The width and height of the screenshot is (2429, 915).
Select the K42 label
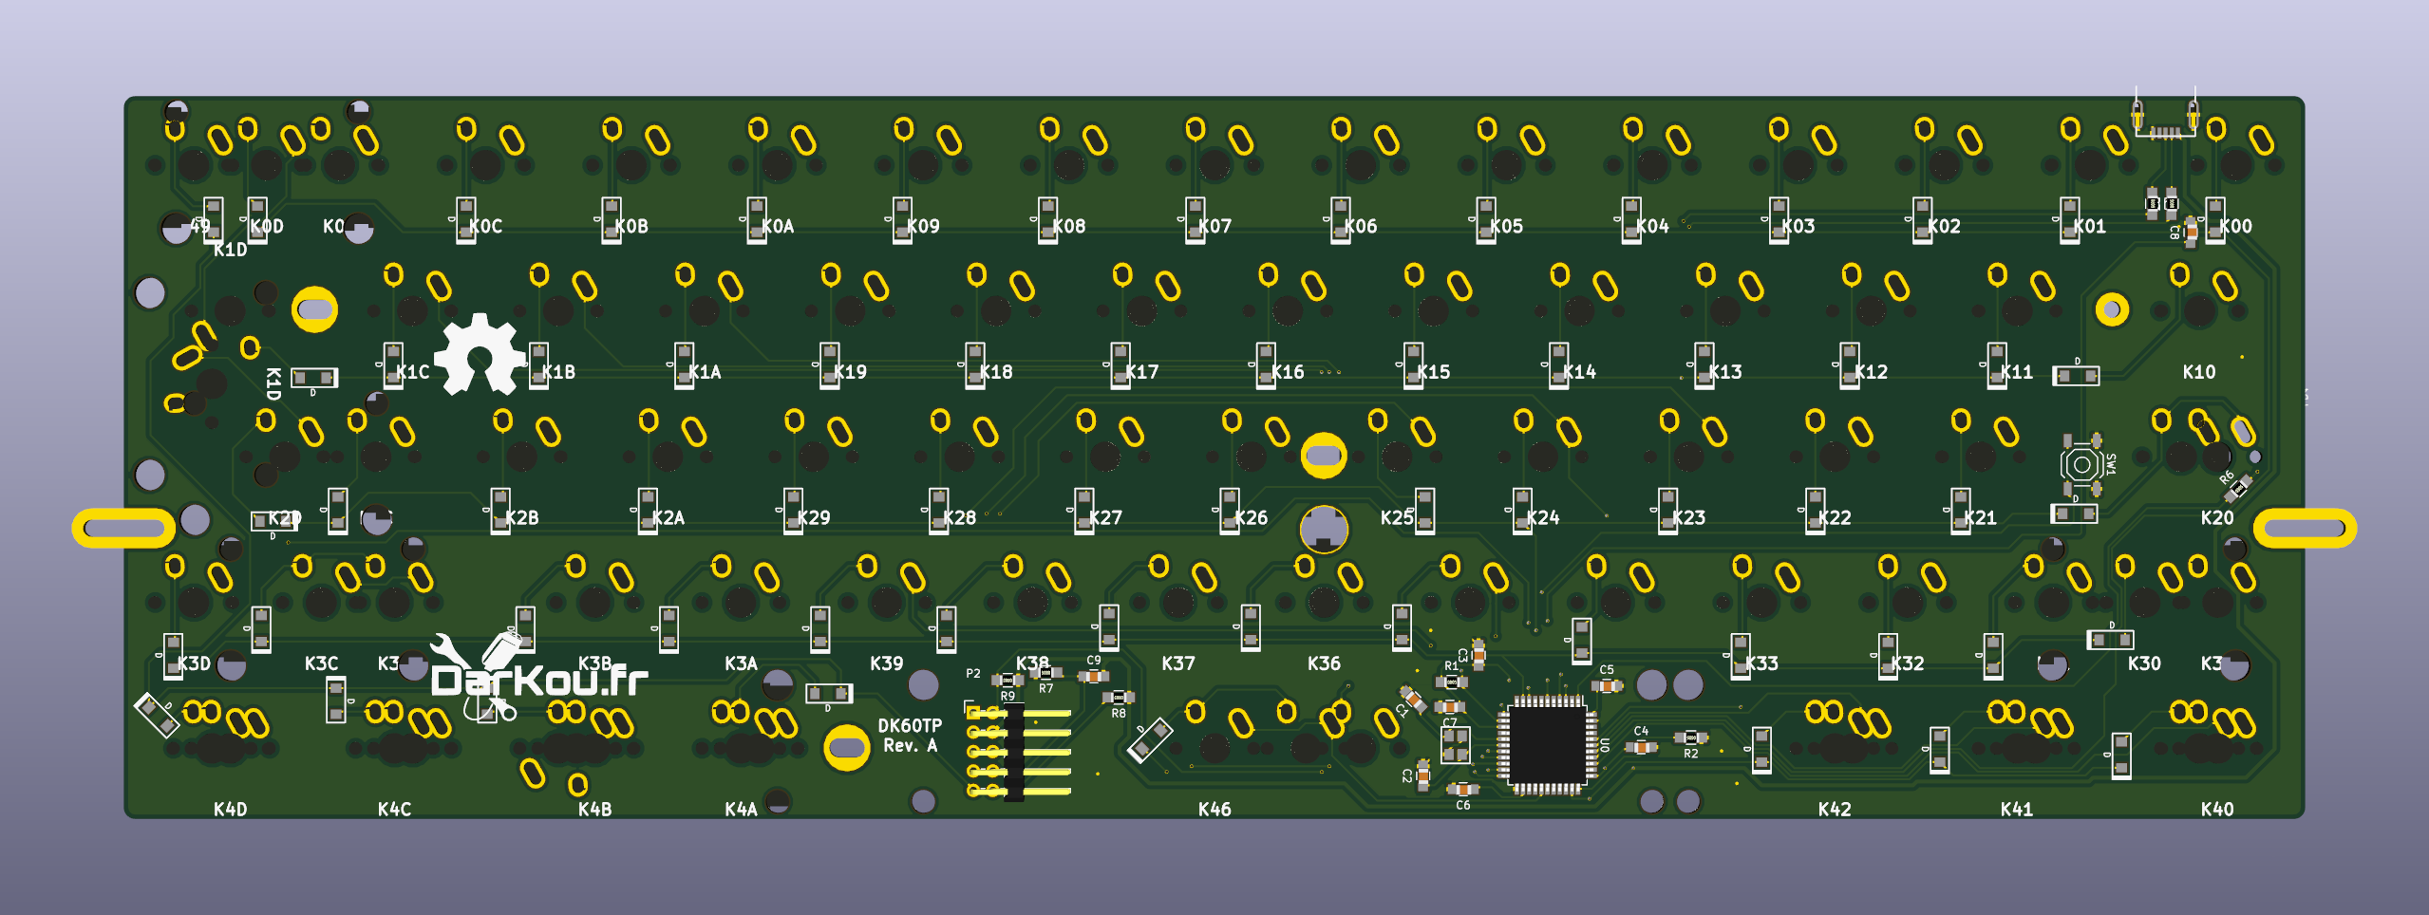[1835, 810]
